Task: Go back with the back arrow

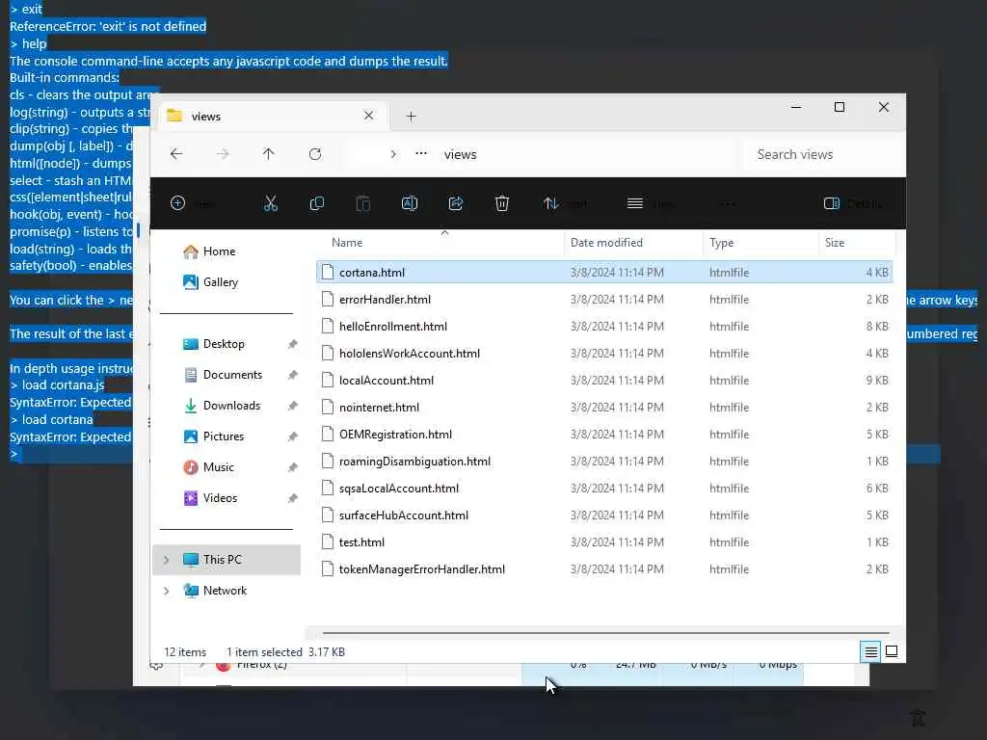Action: point(176,154)
